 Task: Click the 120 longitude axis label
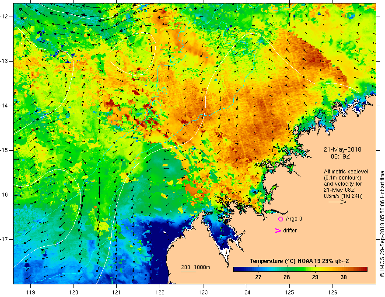tap(73, 292)
